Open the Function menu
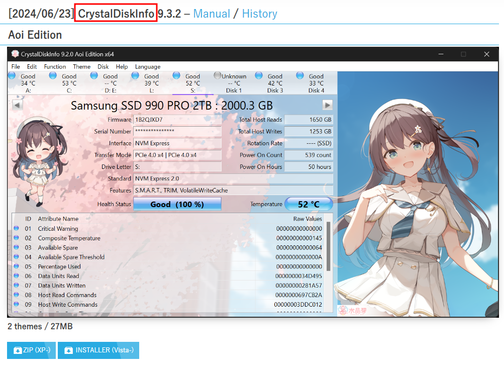 (55, 66)
